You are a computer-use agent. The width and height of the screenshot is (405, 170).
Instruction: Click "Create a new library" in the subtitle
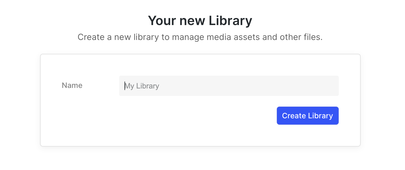(118, 37)
